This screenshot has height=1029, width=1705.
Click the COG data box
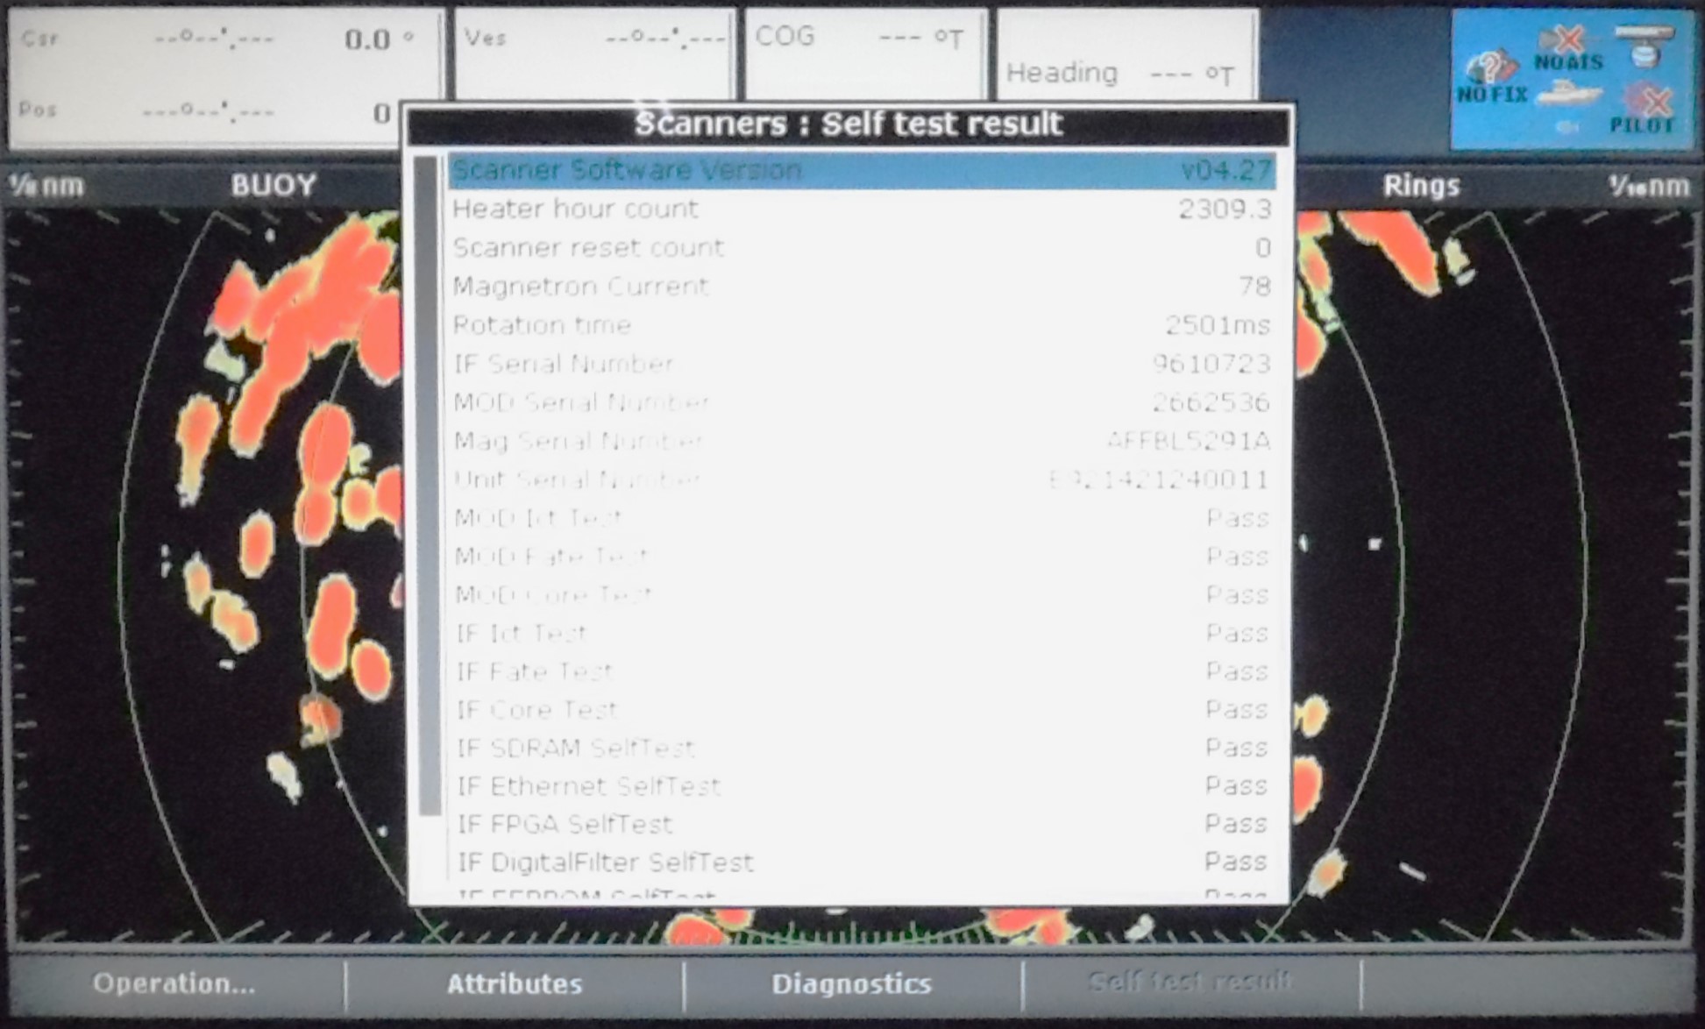tap(865, 54)
